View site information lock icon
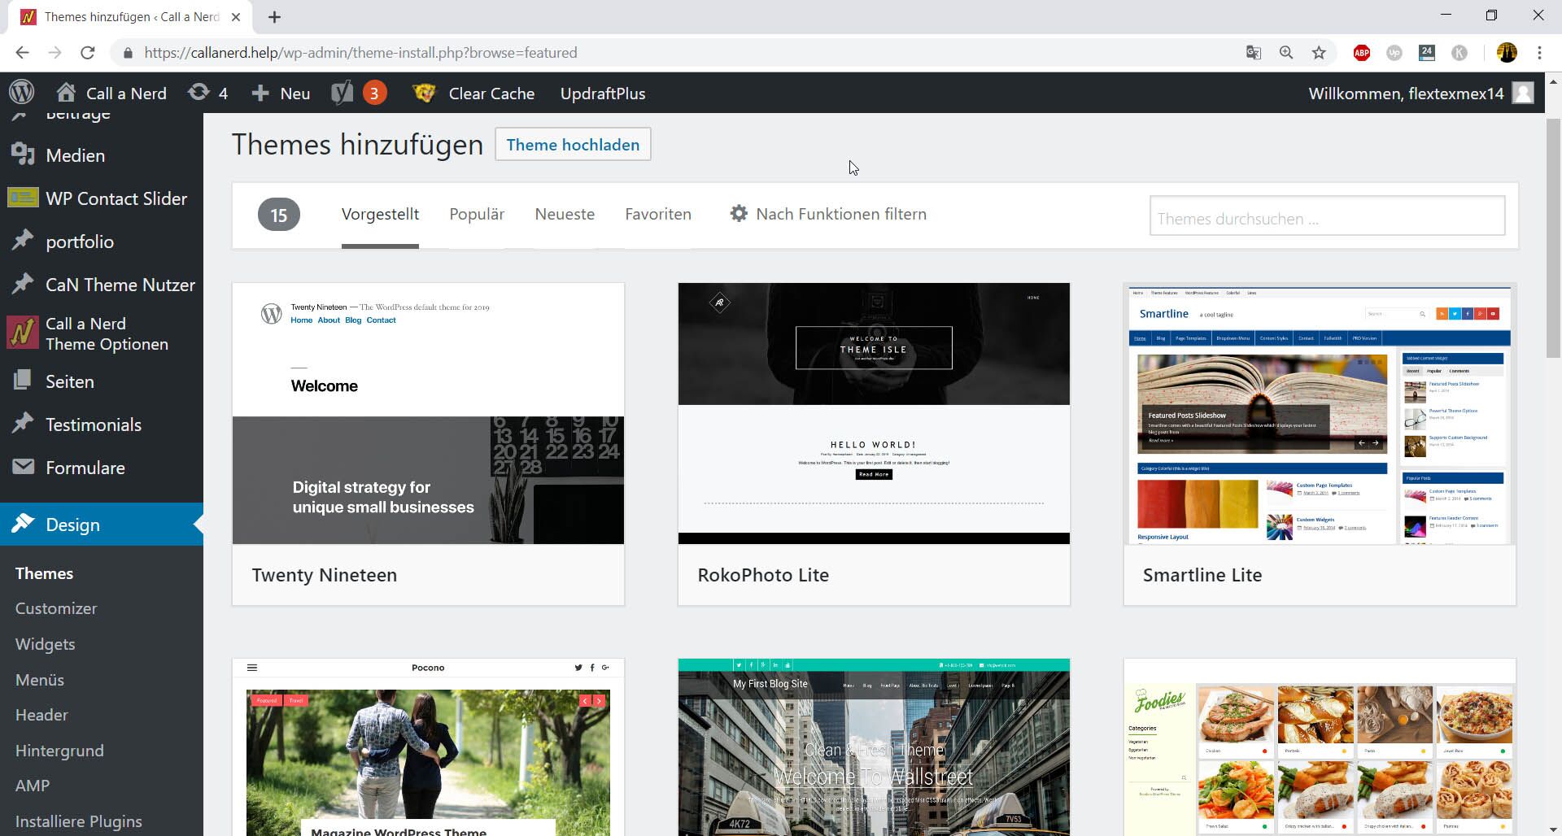Image resolution: width=1562 pixels, height=836 pixels. click(128, 53)
